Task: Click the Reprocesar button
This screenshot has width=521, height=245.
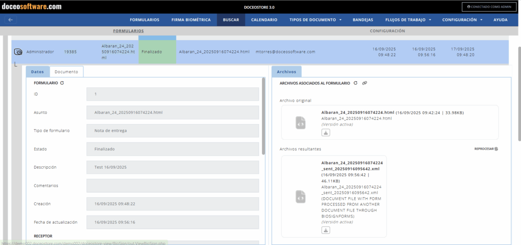Action: pyautogui.click(x=486, y=149)
